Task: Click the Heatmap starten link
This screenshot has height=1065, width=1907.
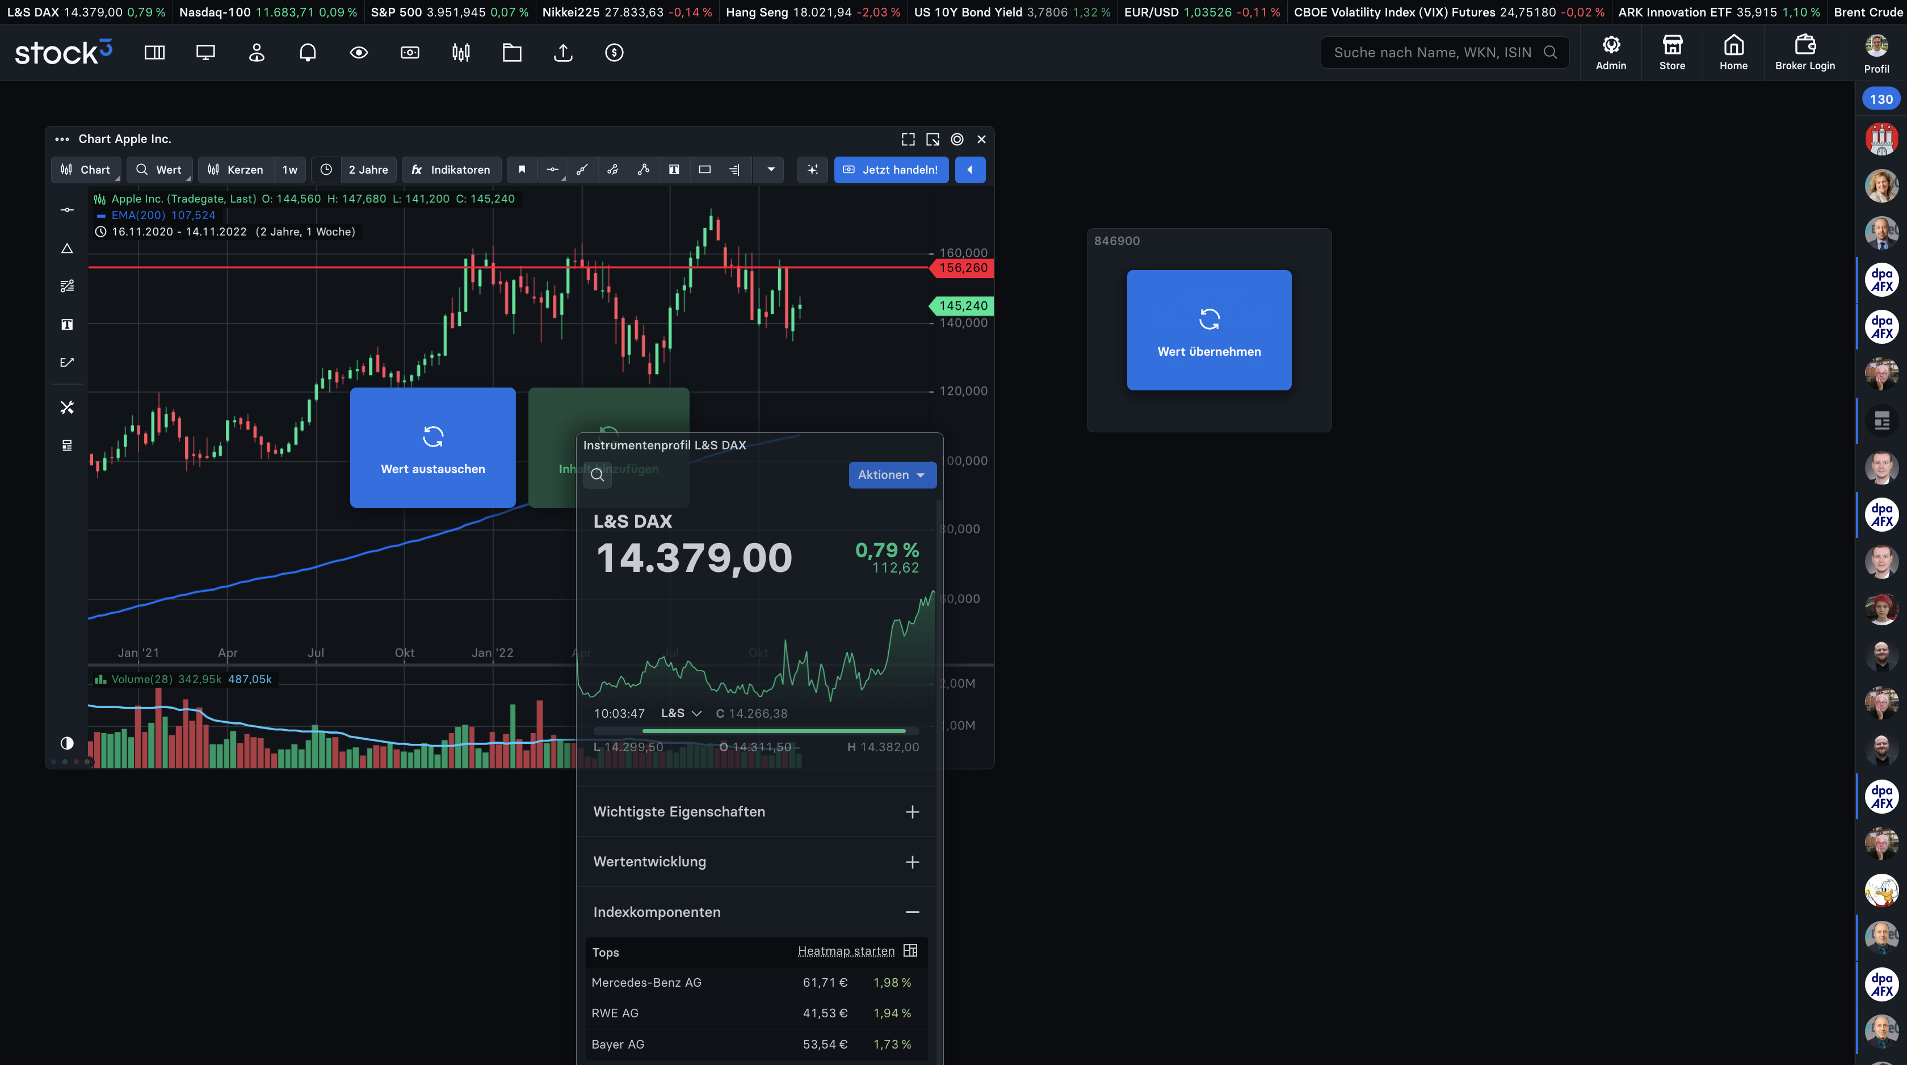Action: pos(846,950)
